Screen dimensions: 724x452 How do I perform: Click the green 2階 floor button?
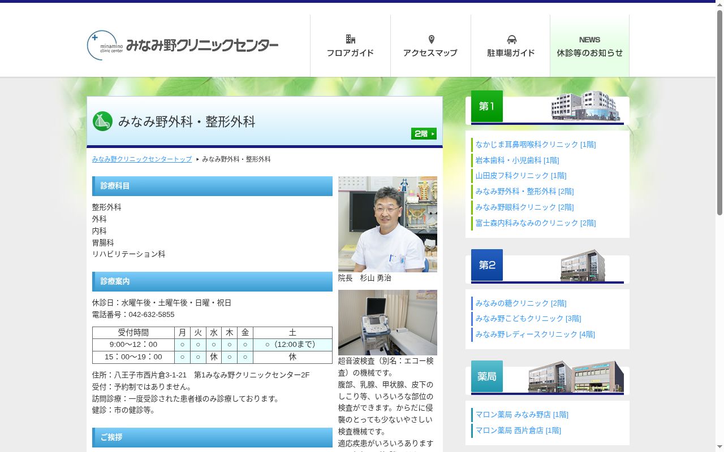424,134
